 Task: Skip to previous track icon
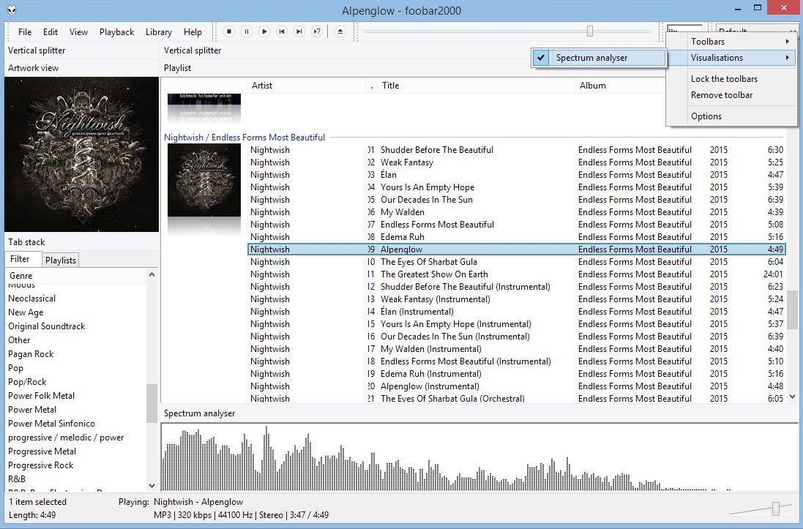click(x=282, y=31)
